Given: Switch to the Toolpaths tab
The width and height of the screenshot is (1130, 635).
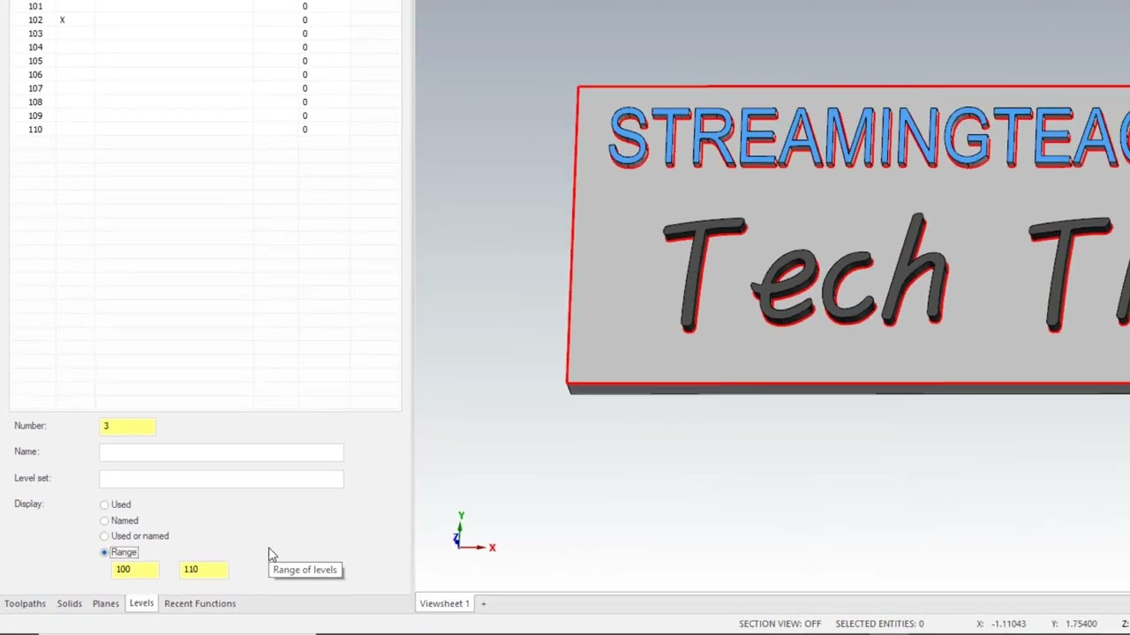Looking at the screenshot, I should tap(25, 603).
